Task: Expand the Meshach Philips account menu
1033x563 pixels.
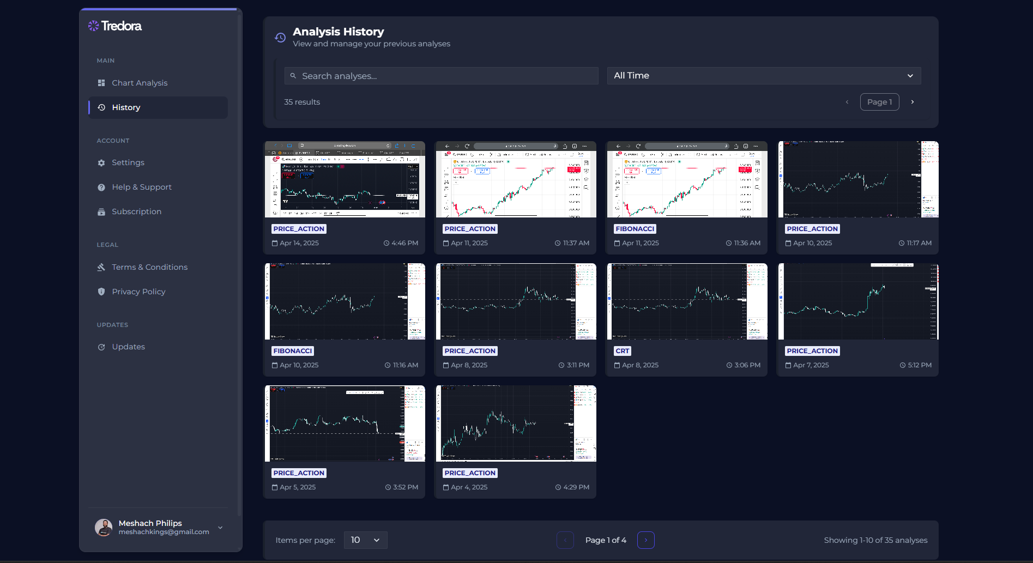Action: pyautogui.click(x=220, y=528)
